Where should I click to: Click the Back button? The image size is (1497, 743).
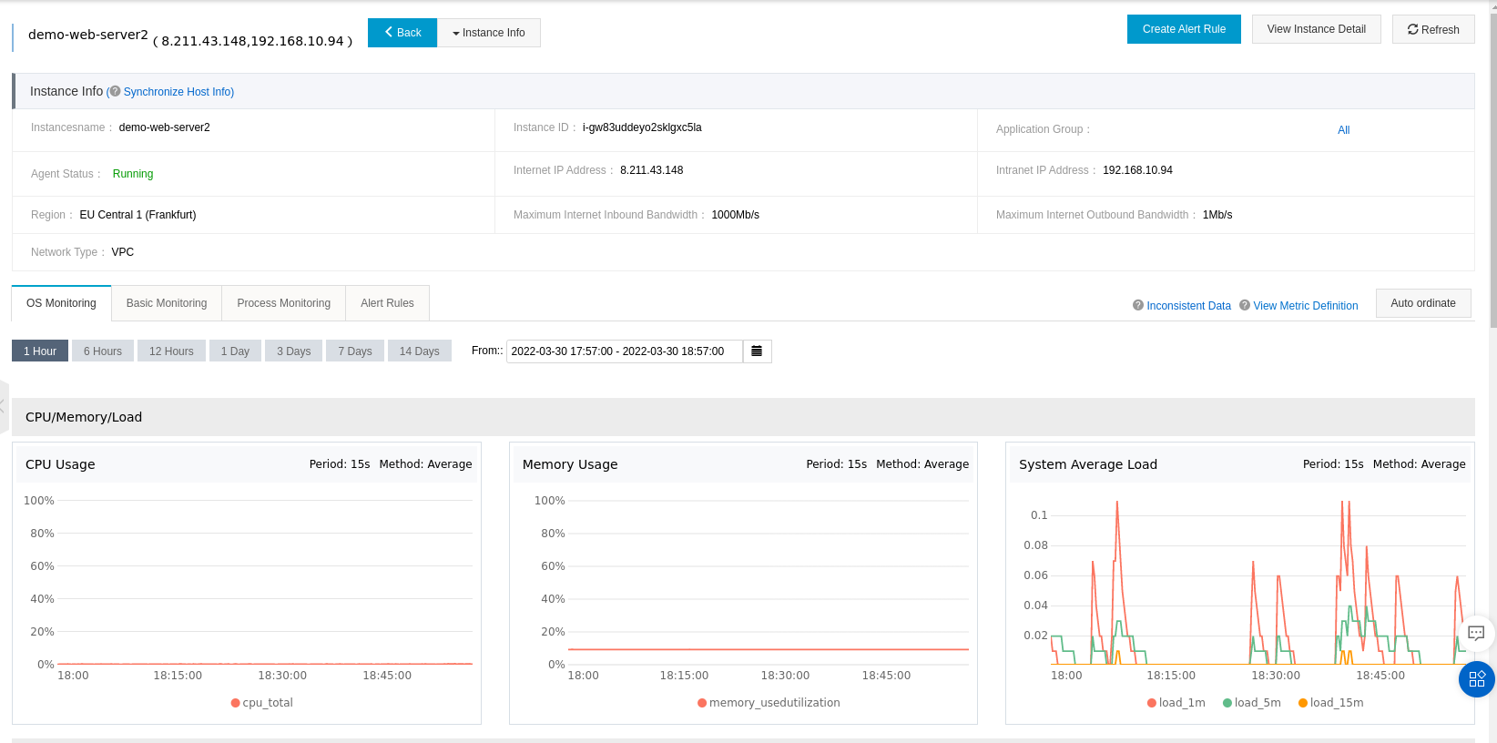(x=402, y=33)
